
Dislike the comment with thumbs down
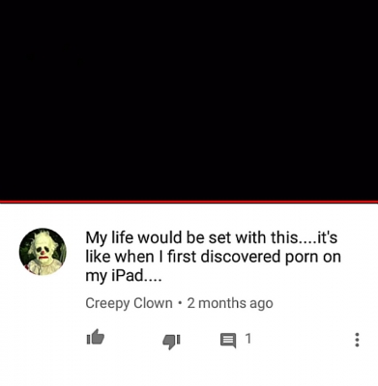click(171, 341)
